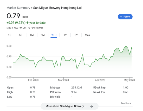The height and width of the screenshot is (111, 143).
Task: Open the Market Summary breadcrumb link
Action: [18, 8]
